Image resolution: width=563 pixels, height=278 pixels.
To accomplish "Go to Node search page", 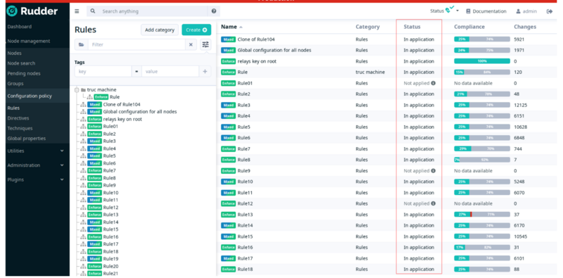I will [21, 63].
